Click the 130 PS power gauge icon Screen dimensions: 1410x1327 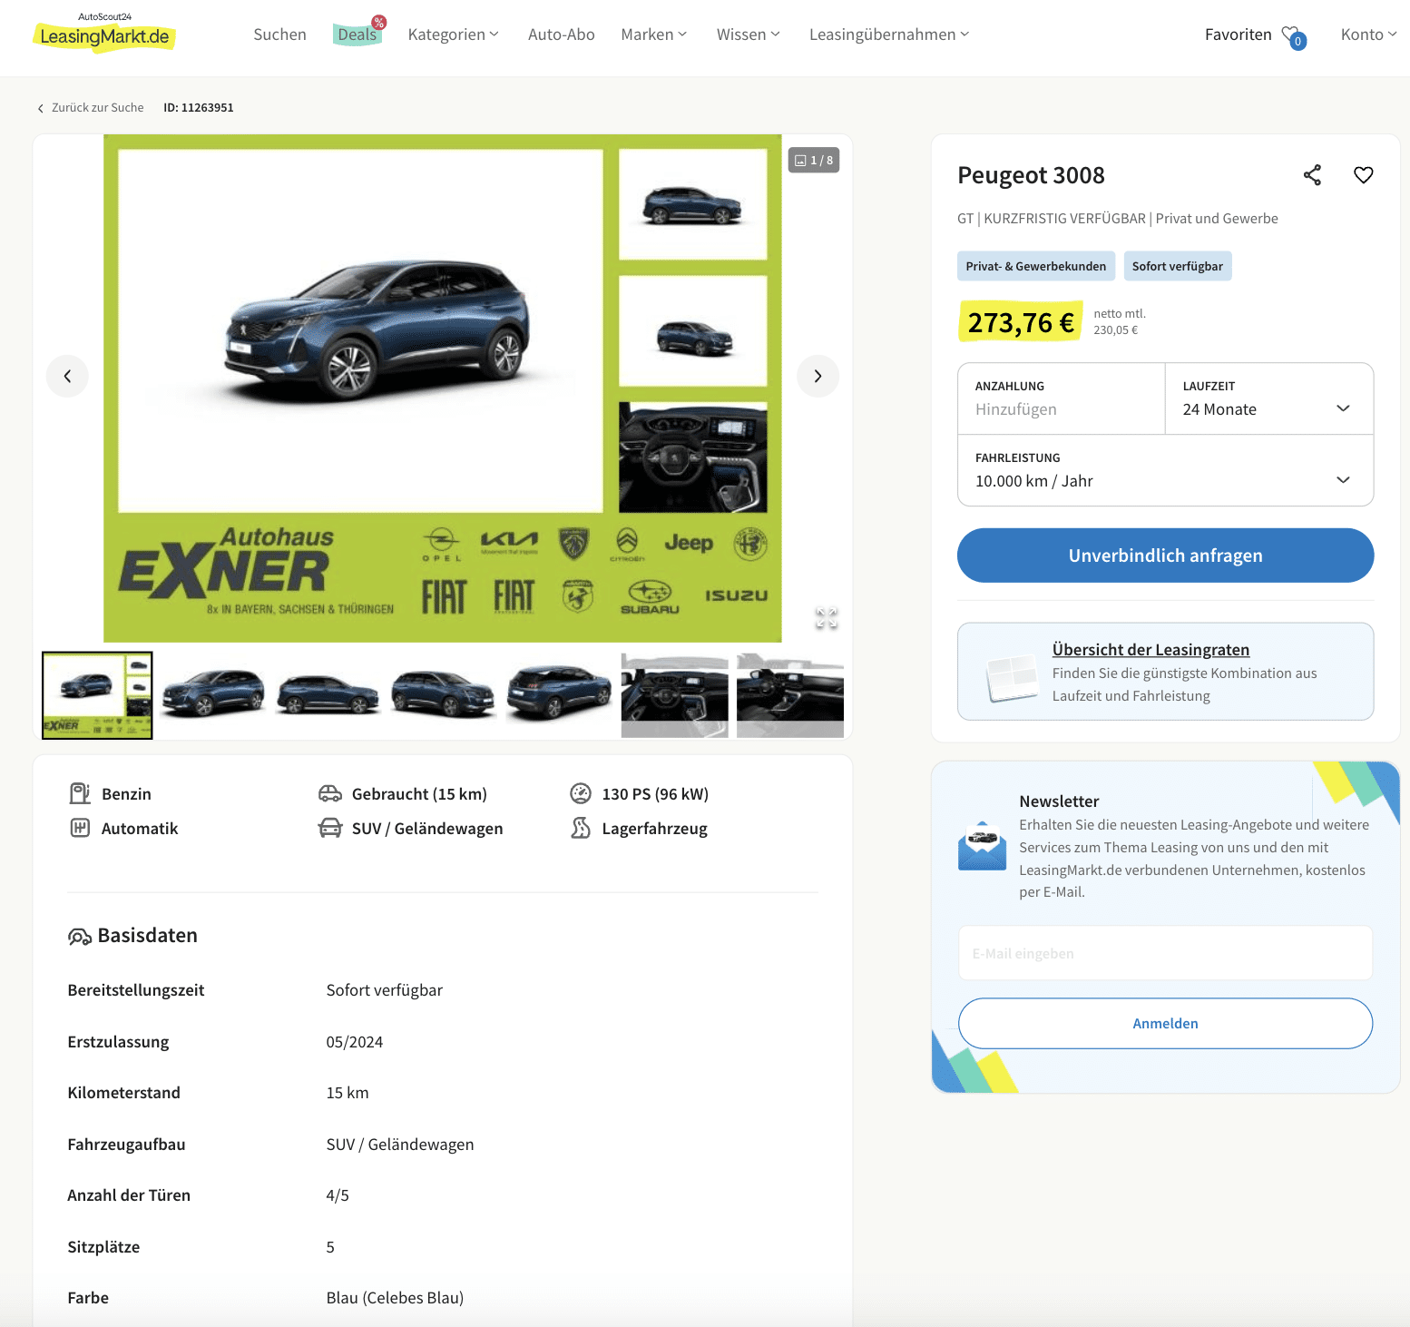point(581,793)
